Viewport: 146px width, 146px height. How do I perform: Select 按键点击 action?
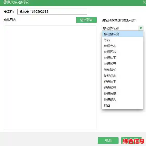coord(123,76)
